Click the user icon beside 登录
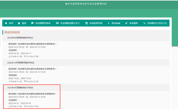The width and height of the screenshot is (178, 112). (x=19, y=23)
